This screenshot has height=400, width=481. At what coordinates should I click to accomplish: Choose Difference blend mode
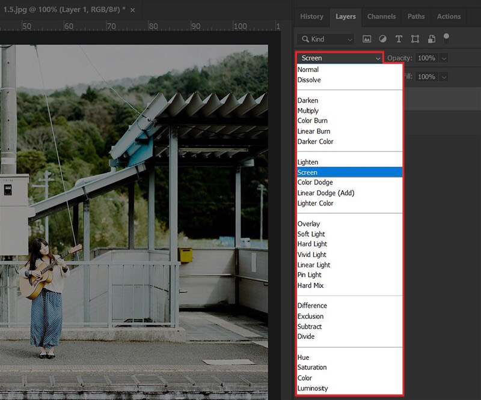[350, 306]
